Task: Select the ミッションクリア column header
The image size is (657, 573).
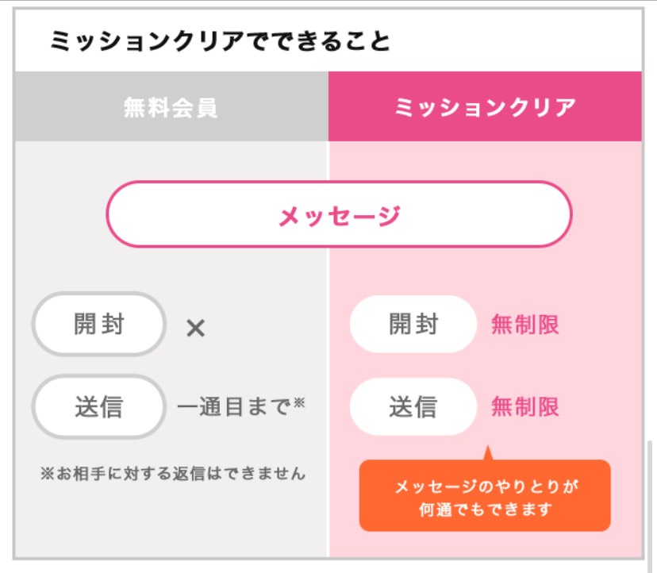Action: (485, 106)
